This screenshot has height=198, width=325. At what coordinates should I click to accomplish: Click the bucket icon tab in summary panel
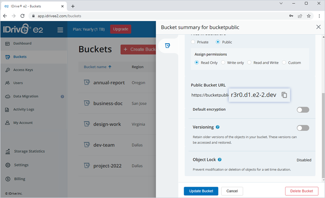167,45
